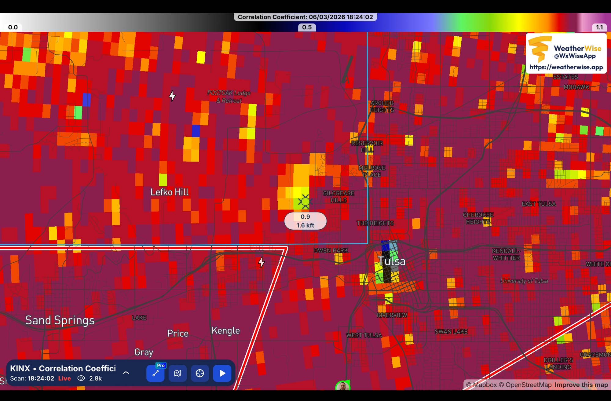Click the user avatar location marker
The image size is (611, 401).
click(x=342, y=386)
